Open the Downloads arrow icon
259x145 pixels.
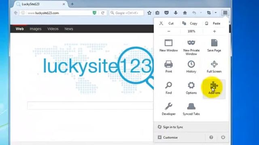click(x=176, y=13)
